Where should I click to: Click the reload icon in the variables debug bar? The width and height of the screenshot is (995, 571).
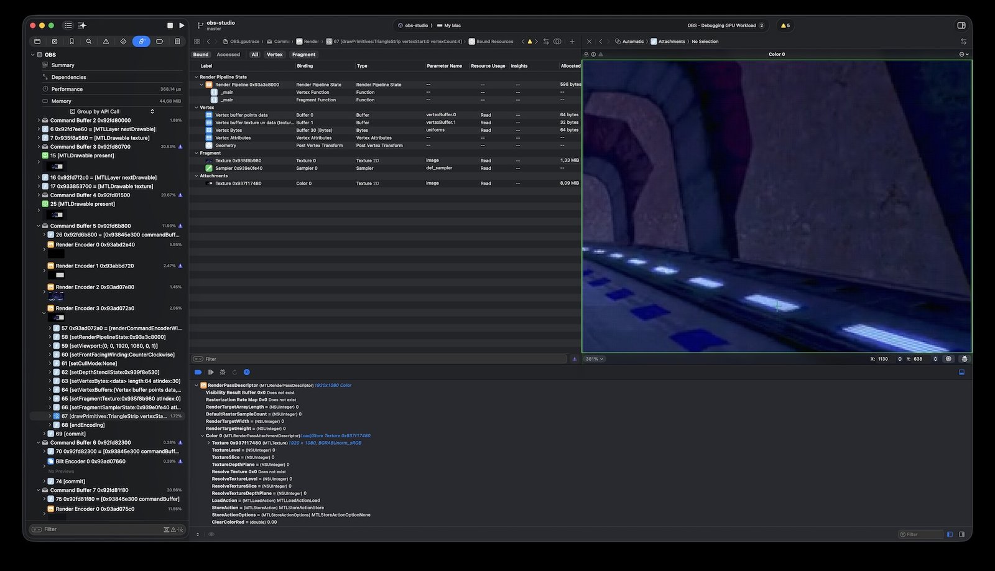pos(234,372)
